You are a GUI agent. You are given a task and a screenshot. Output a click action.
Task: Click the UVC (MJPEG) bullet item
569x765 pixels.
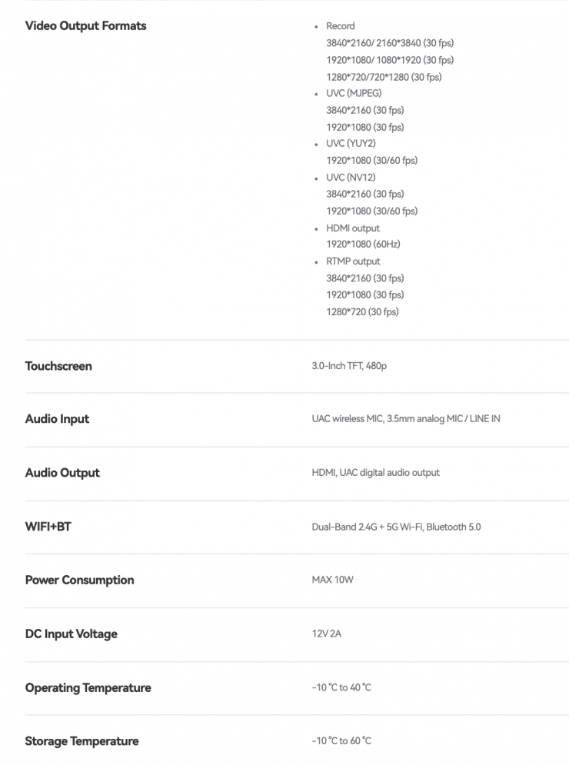point(353,93)
